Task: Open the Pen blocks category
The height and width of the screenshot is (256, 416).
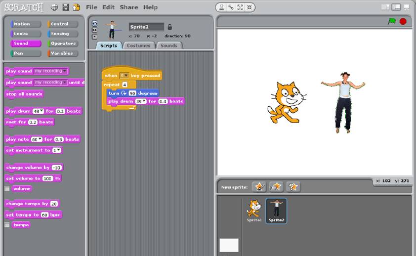Action: pos(26,53)
